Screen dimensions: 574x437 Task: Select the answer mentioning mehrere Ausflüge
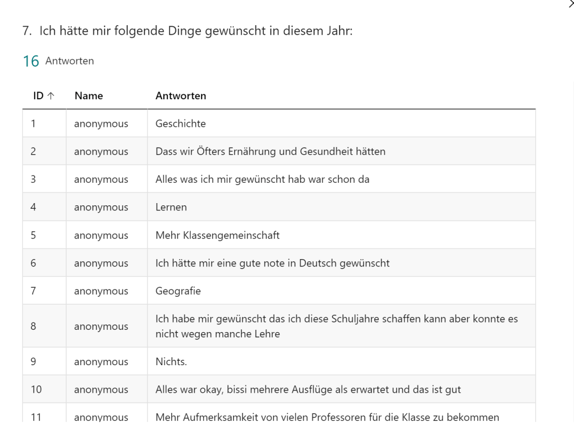tap(308, 389)
